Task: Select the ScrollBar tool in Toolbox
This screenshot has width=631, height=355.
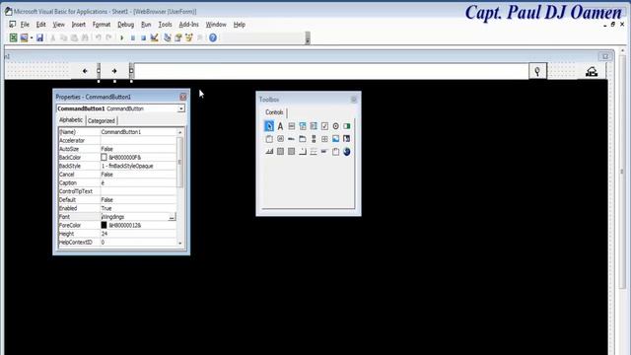Action: pyautogui.click(x=314, y=139)
